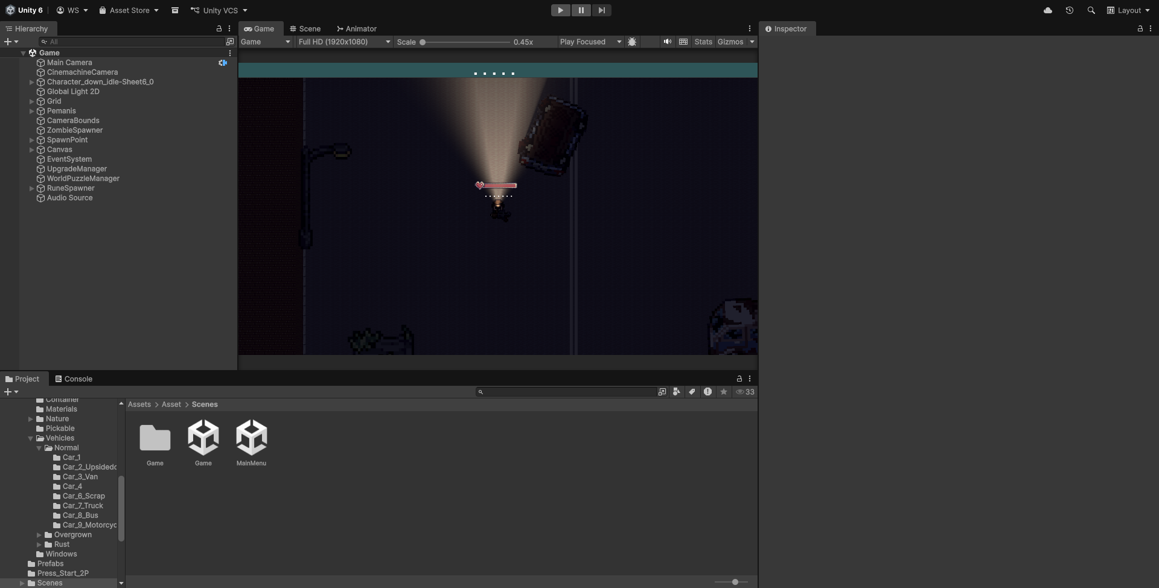Open the cloud services icon
This screenshot has height=588, width=1159.
click(x=1047, y=10)
